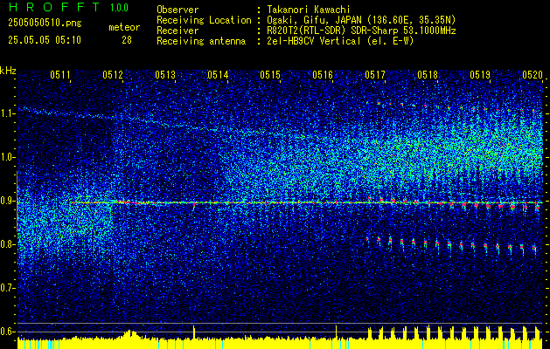Click the 0511 time marker
This screenshot has width=550, height=349.
coord(60,74)
